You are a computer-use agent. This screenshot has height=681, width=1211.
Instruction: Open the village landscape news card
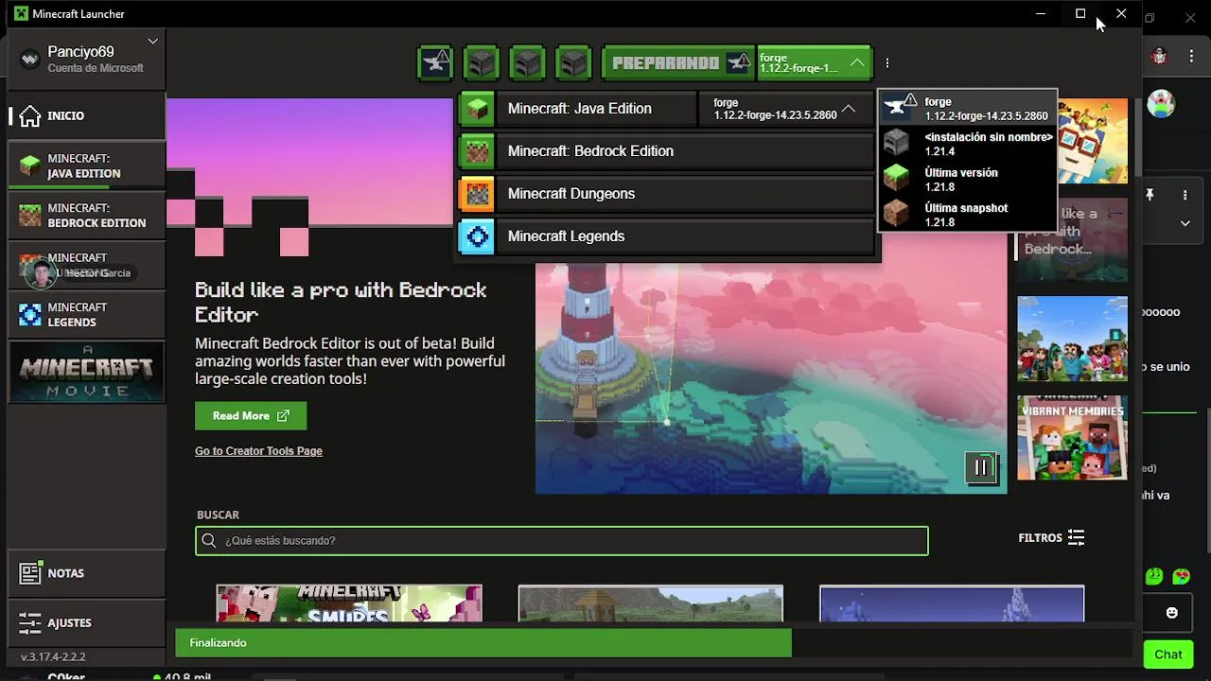651,603
